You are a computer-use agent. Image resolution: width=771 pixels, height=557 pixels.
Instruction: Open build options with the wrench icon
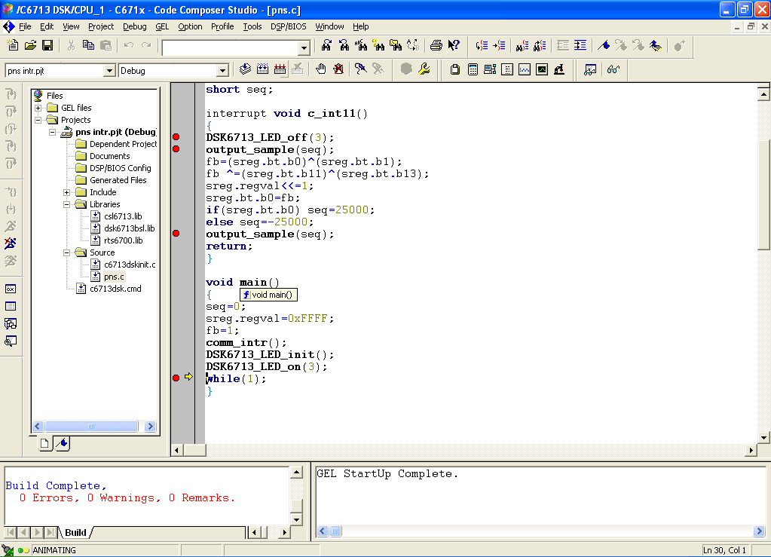click(x=424, y=69)
